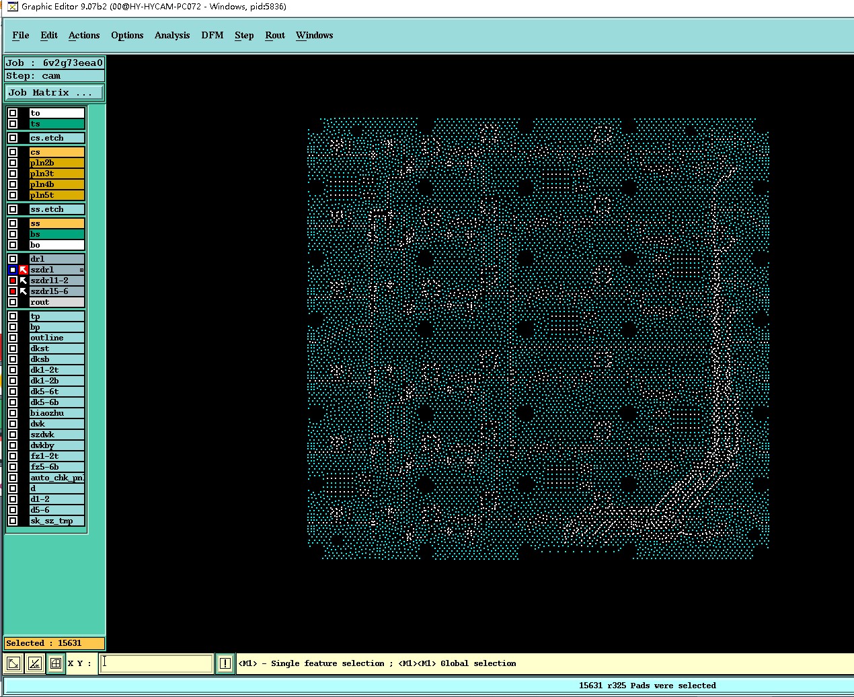Toggle display checkbox for layer sk_sz_tmp
The height and width of the screenshot is (697, 854).
(13, 521)
